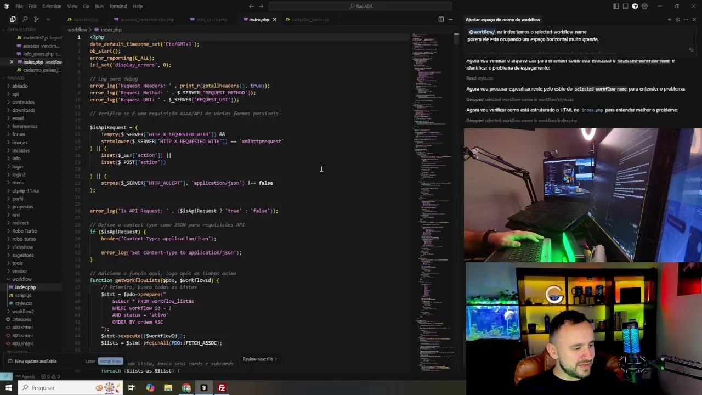Open the Edit menu
The height and width of the screenshot is (395, 702).
pos(32,6)
